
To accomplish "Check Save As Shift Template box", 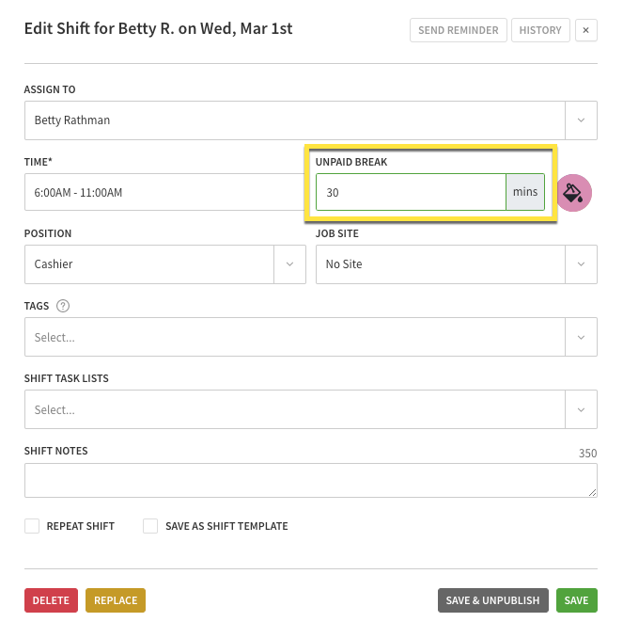I will 150,526.
